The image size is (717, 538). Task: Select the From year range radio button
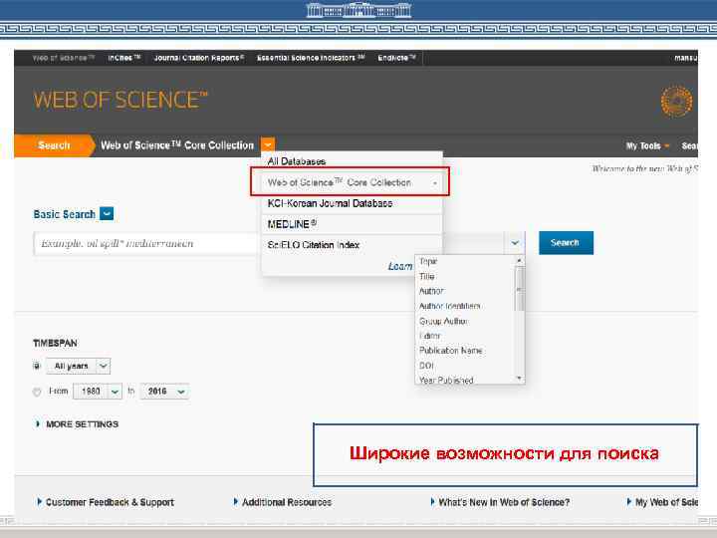coord(37,392)
